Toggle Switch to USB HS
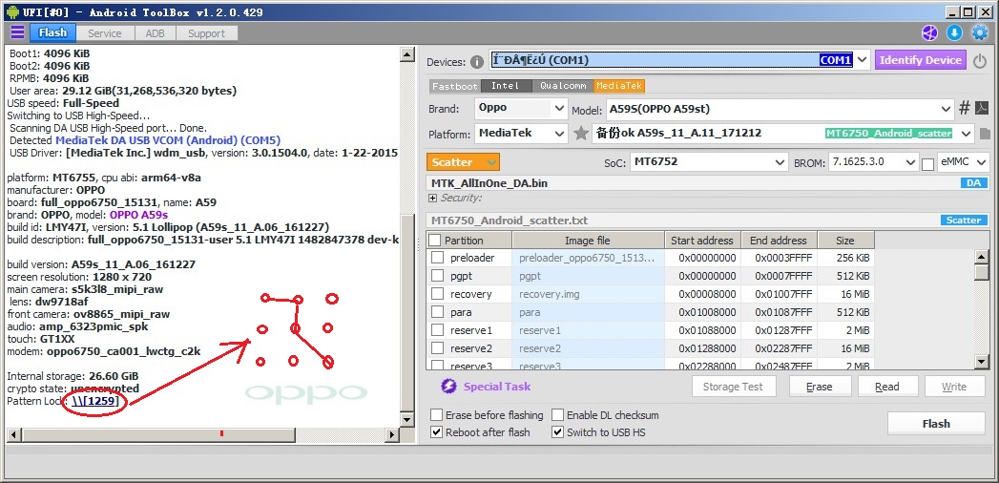 coord(557,432)
